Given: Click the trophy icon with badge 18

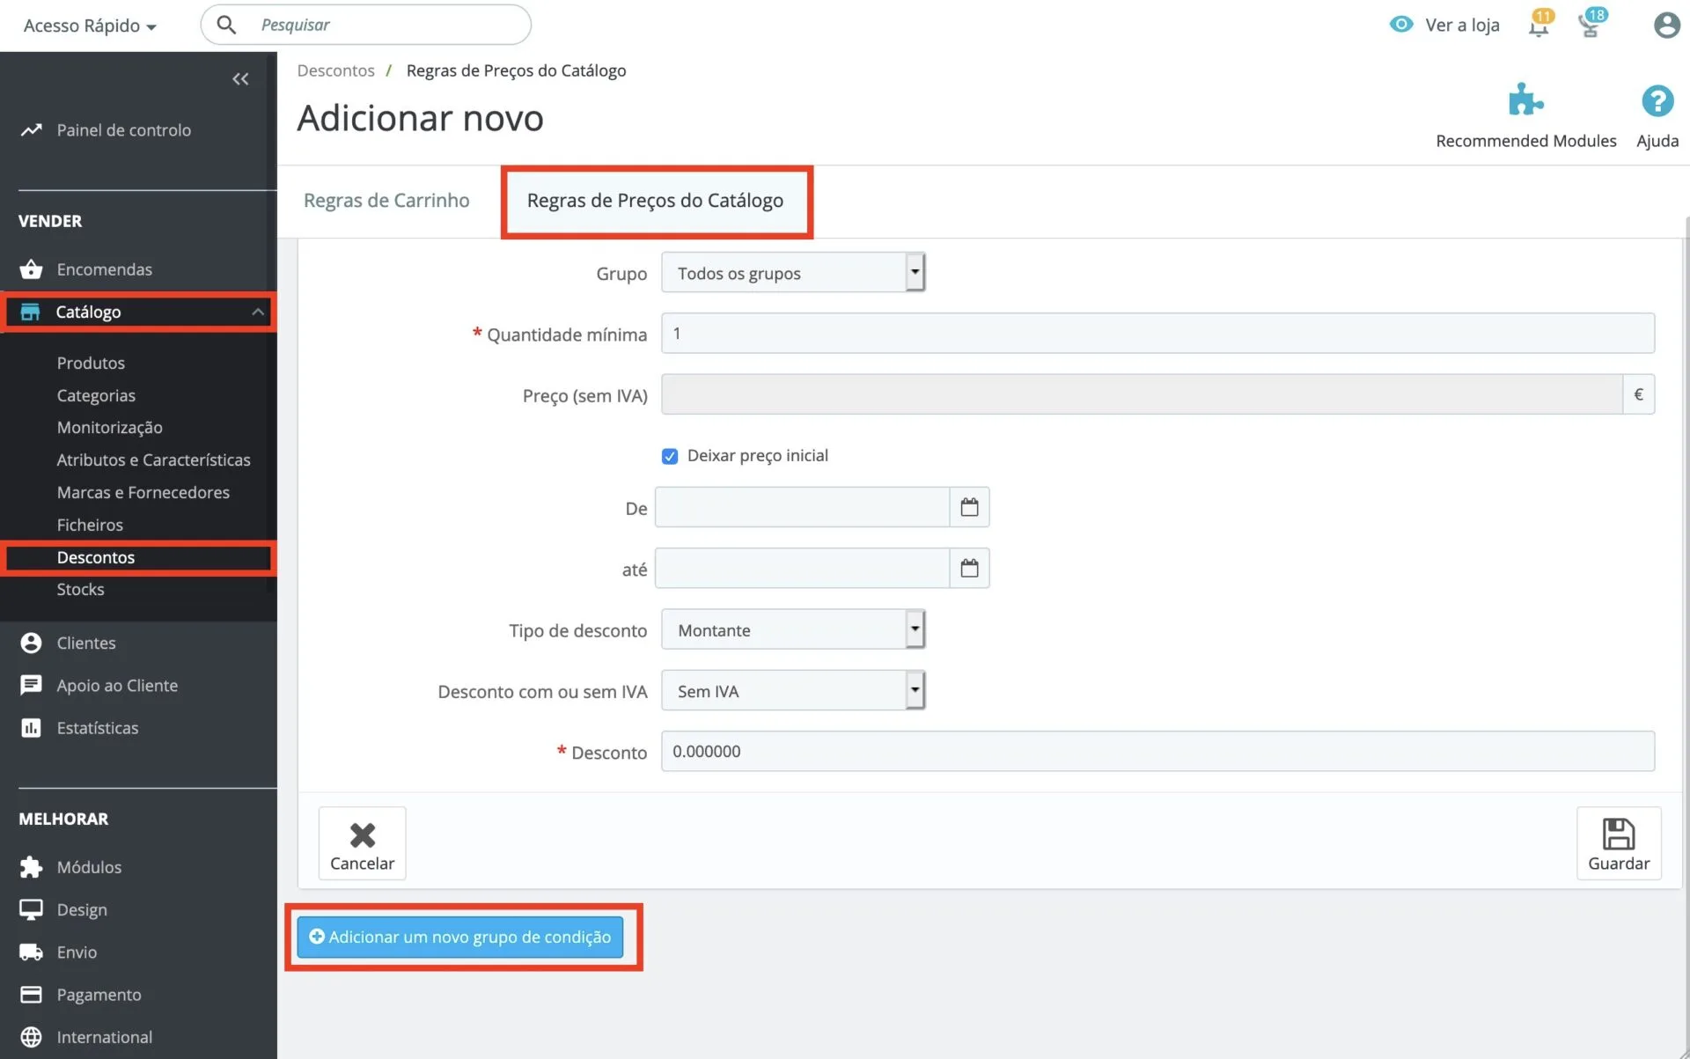Looking at the screenshot, I should 1590,26.
